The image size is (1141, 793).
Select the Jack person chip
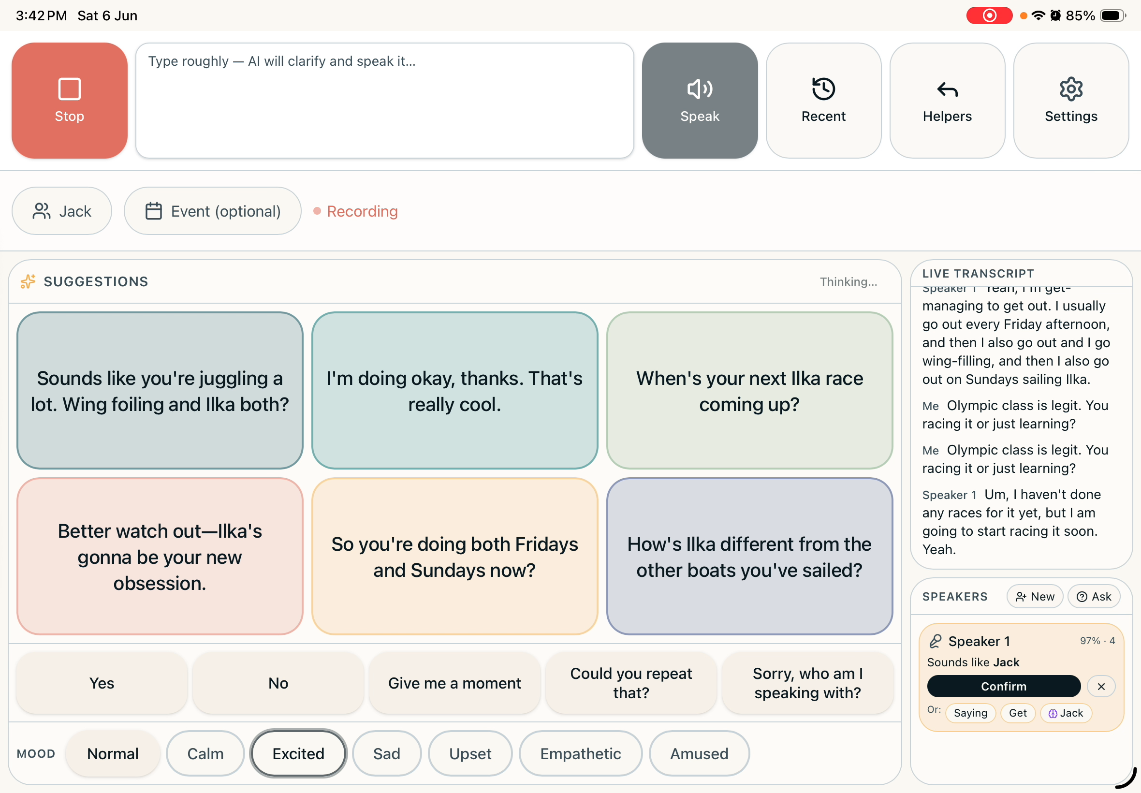pos(61,211)
